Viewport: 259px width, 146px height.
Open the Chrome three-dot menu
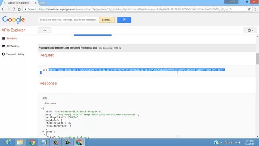[x=255, y=9]
